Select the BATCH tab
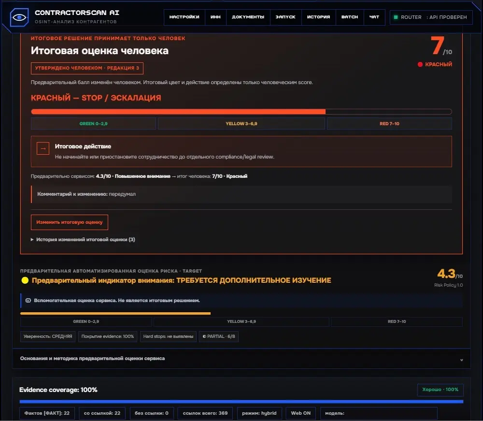Viewport: 483px width, 421px height. (x=350, y=17)
